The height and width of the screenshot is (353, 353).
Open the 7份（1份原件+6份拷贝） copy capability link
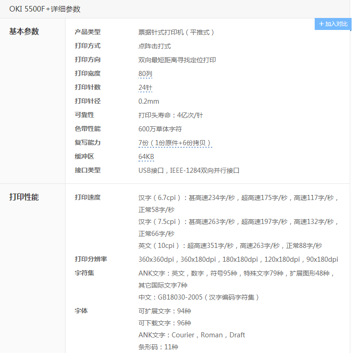[x=175, y=143]
